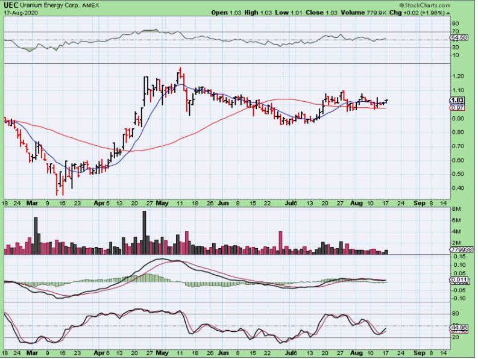The height and width of the screenshot is (359, 478).
Task: Select the RSI value tag 54.56
Action: point(459,38)
